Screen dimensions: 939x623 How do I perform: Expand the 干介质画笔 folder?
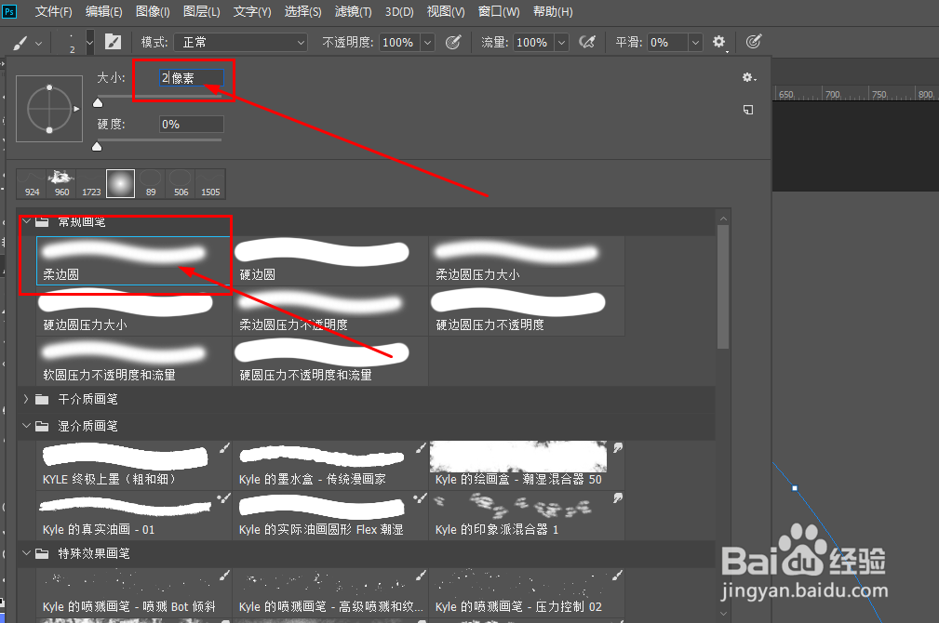click(26, 399)
